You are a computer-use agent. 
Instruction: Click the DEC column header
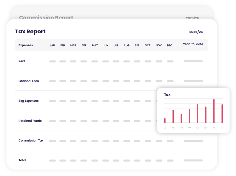pyautogui.click(x=170, y=45)
